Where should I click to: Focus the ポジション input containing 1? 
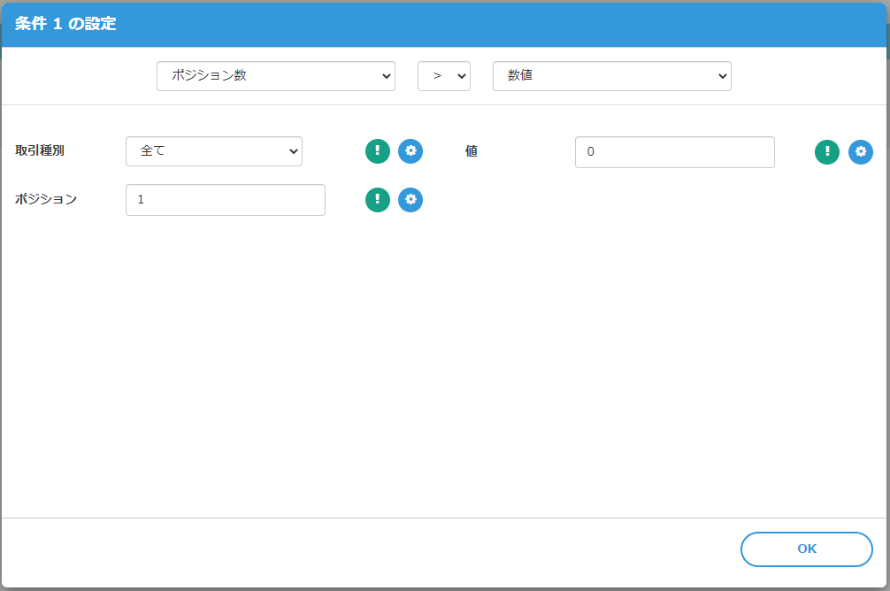(x=225, y=200)
